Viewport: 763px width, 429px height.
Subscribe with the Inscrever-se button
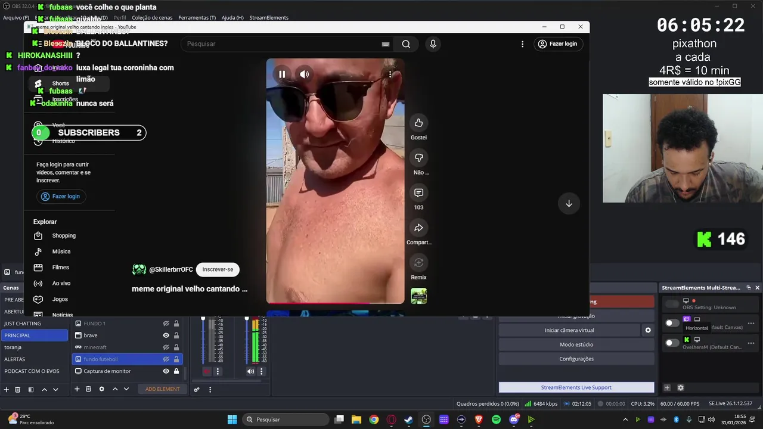point(218,269)
